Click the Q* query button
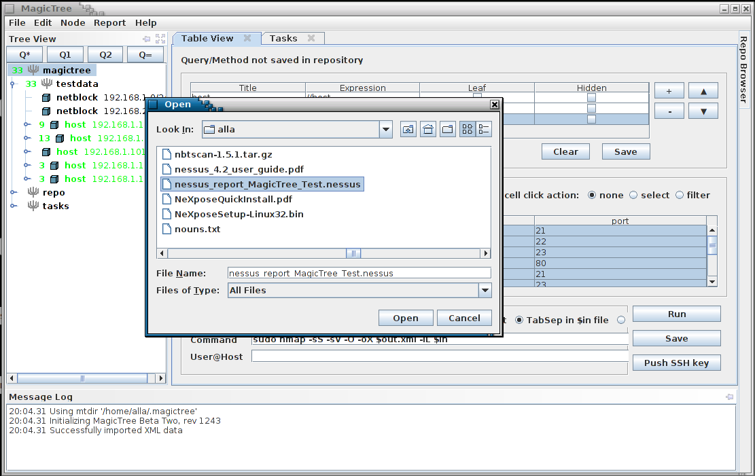755x476 pixels. 25,55
